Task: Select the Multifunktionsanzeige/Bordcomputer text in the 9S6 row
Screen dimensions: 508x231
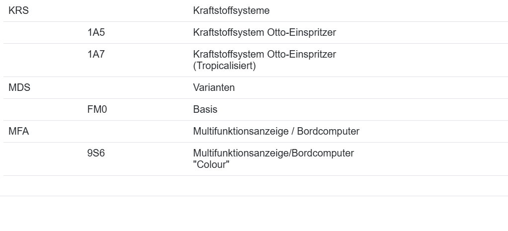Action: [273, 154]
